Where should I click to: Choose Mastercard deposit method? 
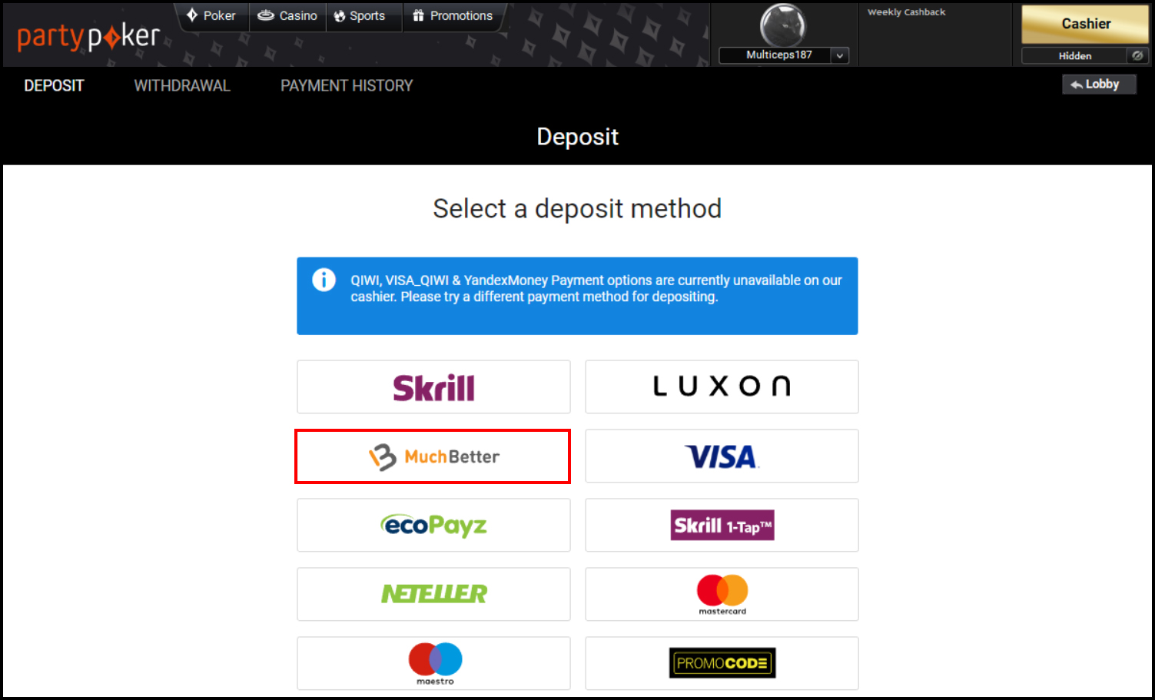point(722,595)
